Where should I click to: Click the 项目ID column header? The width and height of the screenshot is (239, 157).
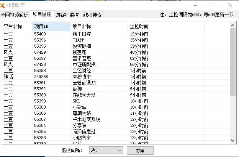(x=51, y=26)
